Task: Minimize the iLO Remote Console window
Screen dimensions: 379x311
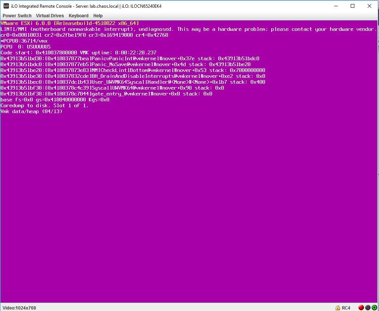Action: pos(336,6)
